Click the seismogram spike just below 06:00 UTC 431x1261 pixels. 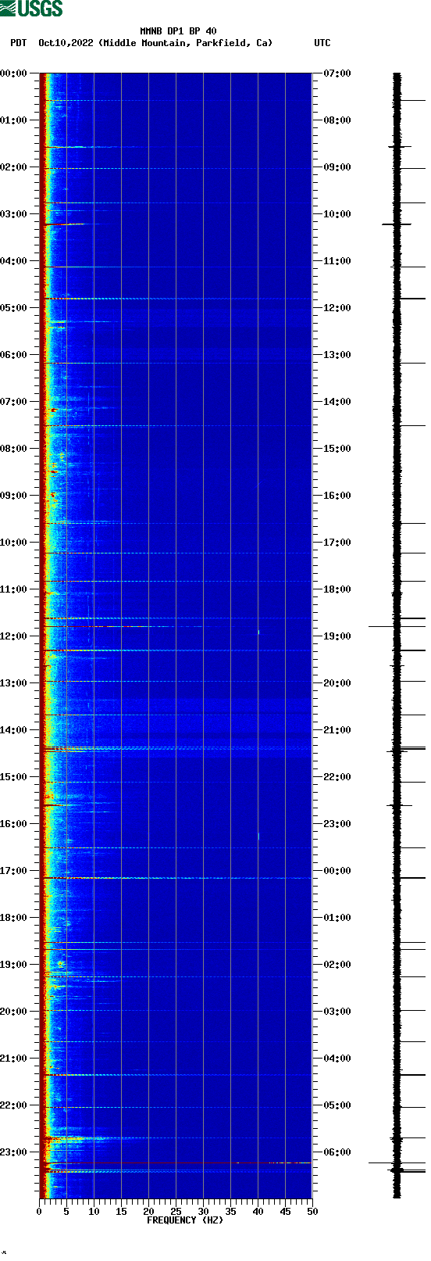tap(397, 1163)
